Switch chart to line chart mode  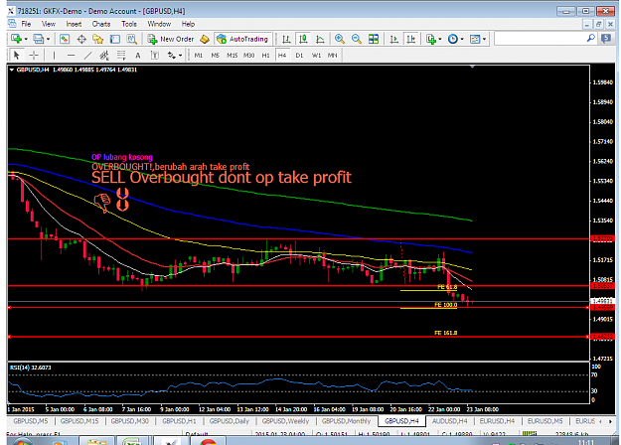click(x=320, y=39)
